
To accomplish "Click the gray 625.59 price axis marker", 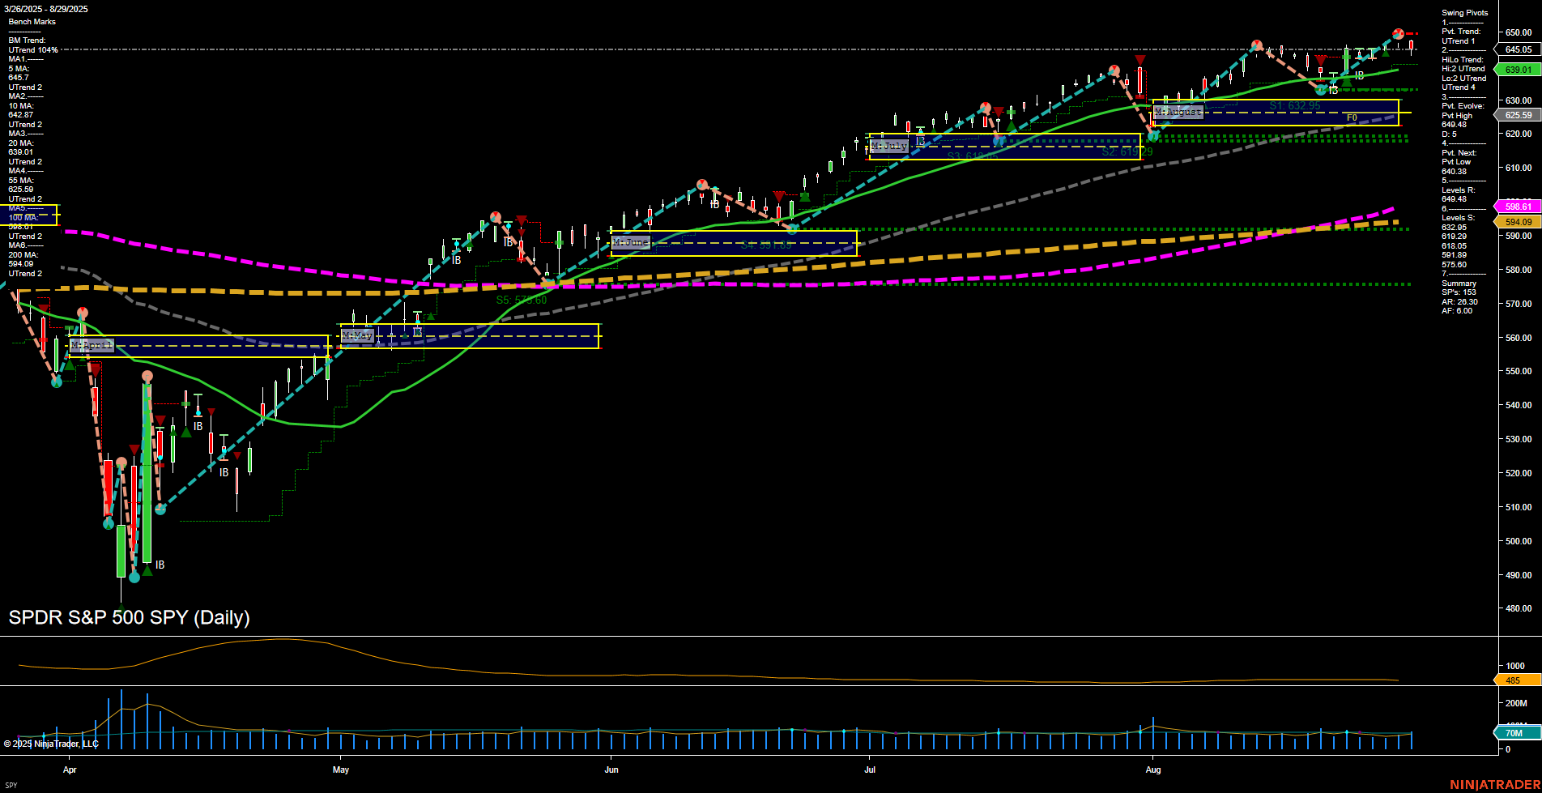I will 1519,115.
